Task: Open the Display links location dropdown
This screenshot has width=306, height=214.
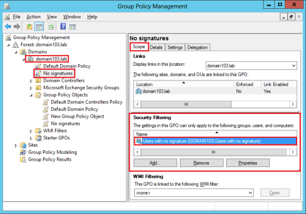Action: (x=252, y=66)
